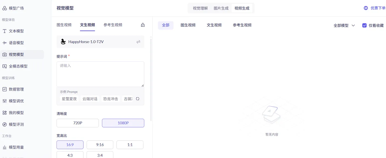Refresh the example prompts list

click(x=138, y=99)
